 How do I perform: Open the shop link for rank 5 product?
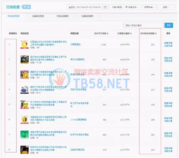pos(79,105)
